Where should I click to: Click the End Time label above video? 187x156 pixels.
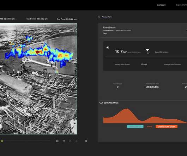coord(67,19)
